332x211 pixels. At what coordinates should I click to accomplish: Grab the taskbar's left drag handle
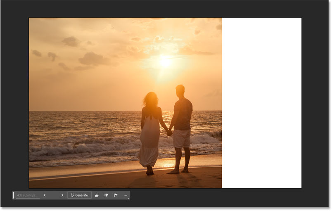pyautogui.click(x=14, y=195)
